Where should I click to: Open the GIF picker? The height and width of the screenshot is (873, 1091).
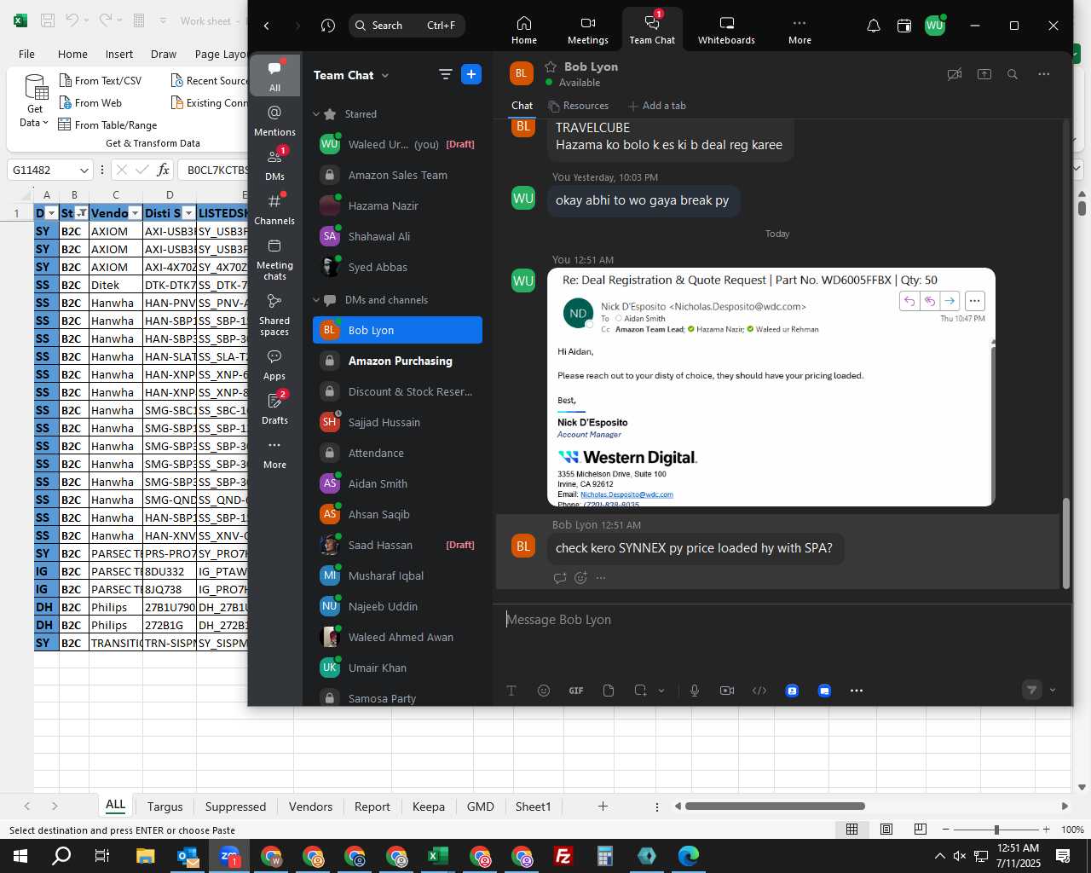pyautogui.click(x=576, y=691)
